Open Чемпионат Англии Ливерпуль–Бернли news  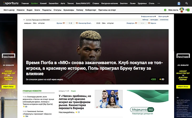tap(37, 113)
